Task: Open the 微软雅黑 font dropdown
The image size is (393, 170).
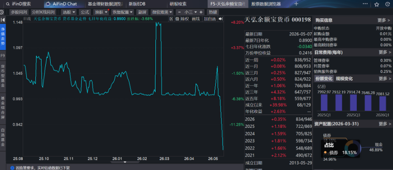Action: (162, 12)
